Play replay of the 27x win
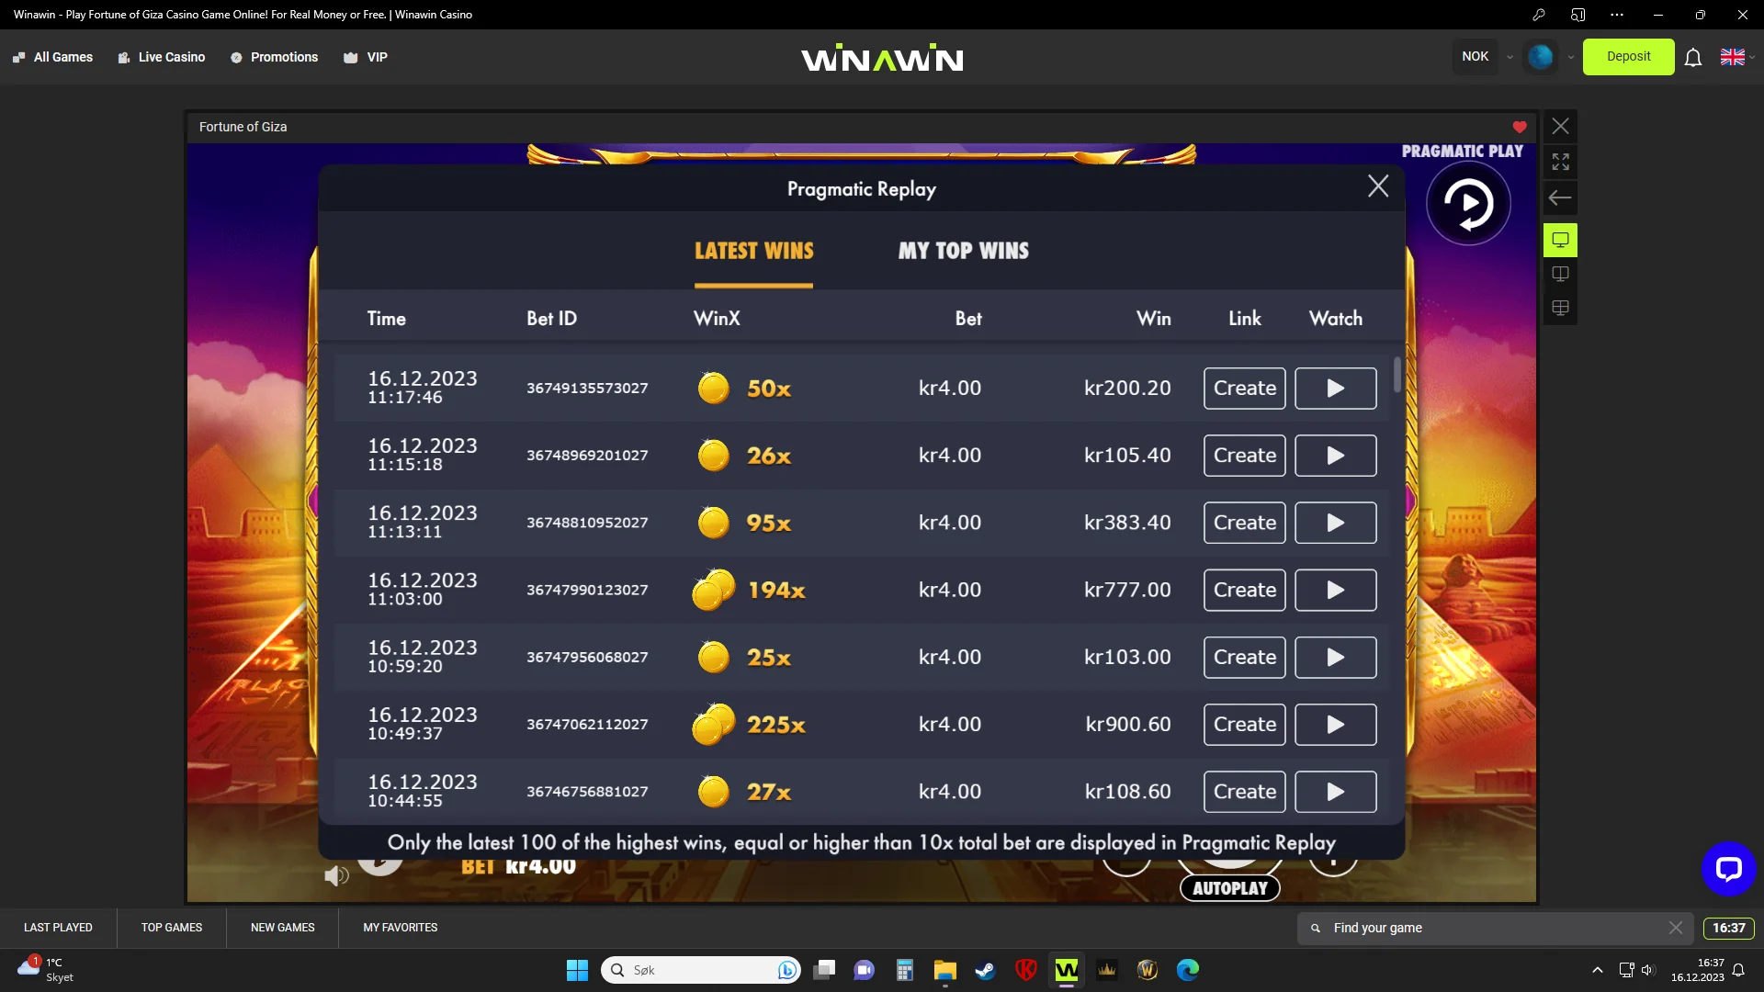 tap(1335, 792)
